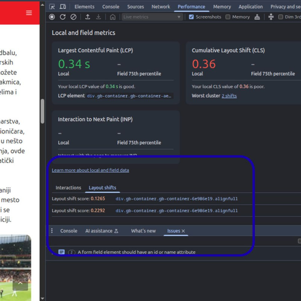
Task: Switch to the Sources tab
Action: pyautogui.click(x=135, y=7)
